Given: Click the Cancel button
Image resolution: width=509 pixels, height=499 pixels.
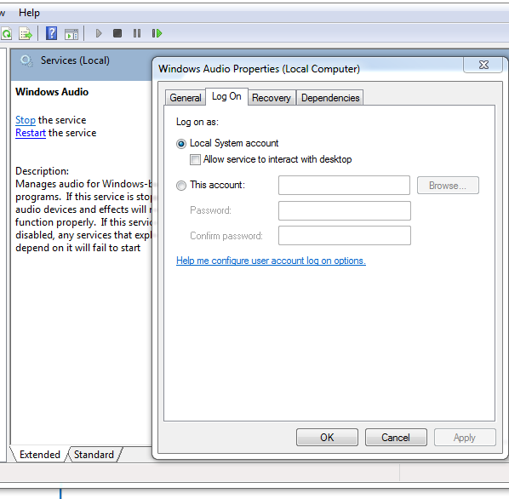Looking at the screenshot, I should click(x=396, y=438).
